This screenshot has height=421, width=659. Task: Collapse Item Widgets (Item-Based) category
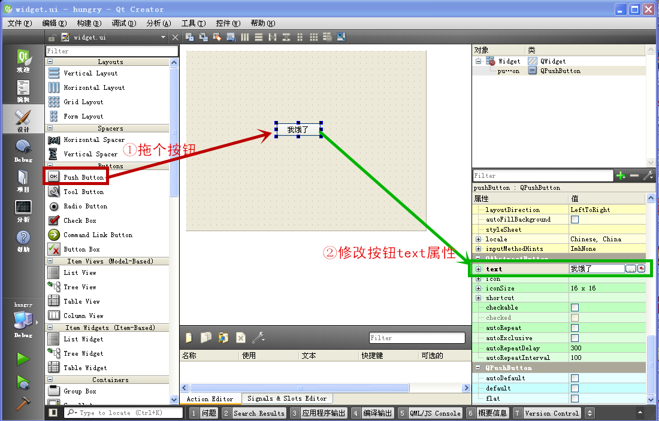[50, 328]
